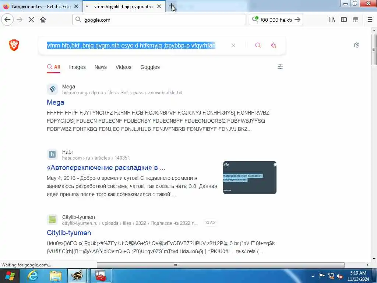Open Brave search settings gear
This screenshot has width=377, height=283.
pos(356,45)
